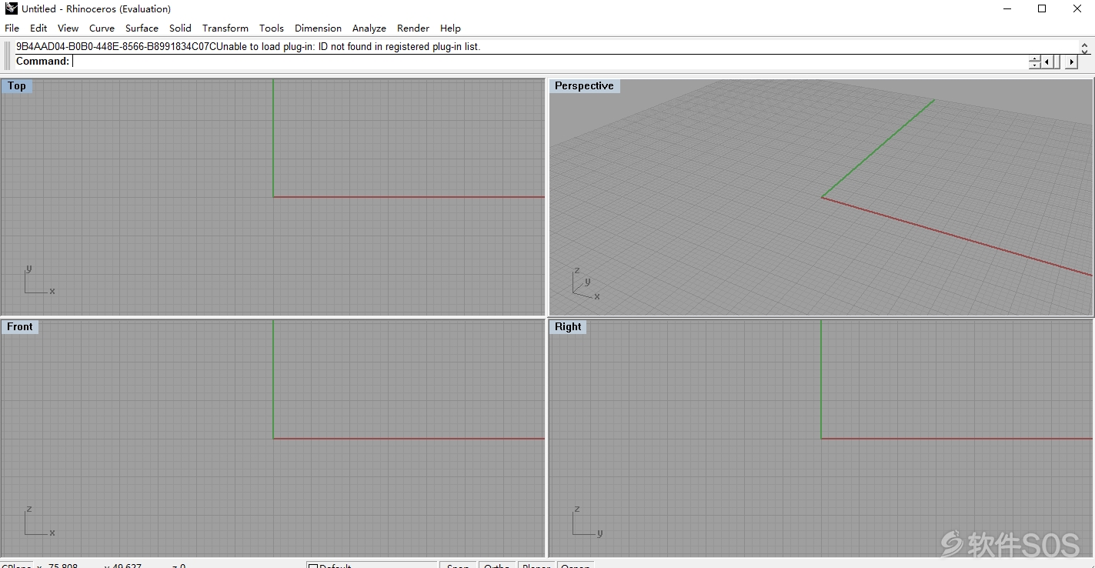Click the command-line scroll left arrow
The width and height of the screenshot is (1095, 568).
click(1047, 62)
